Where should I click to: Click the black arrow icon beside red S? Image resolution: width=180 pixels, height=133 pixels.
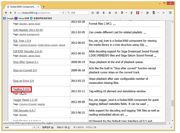pos(132,13)
